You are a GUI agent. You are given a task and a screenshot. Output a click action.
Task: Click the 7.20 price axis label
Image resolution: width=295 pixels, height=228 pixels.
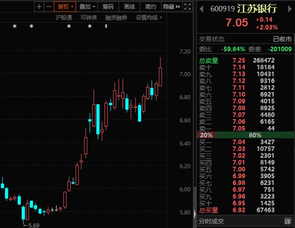click(x=185, y=51)
